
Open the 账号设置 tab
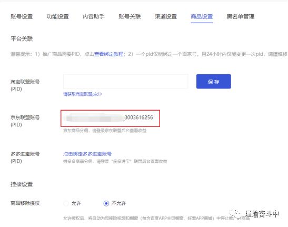click(22, 16)
